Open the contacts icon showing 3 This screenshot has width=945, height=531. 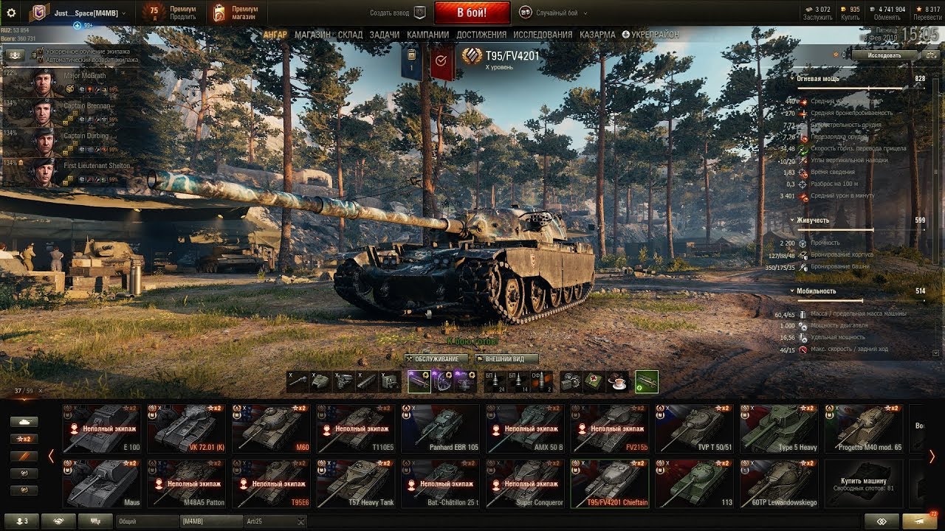(21, 521)
